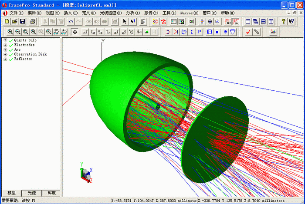Viewport: 305px width, 204px height.
Task: Switch to the 辉度 tab
Action: 51,193
